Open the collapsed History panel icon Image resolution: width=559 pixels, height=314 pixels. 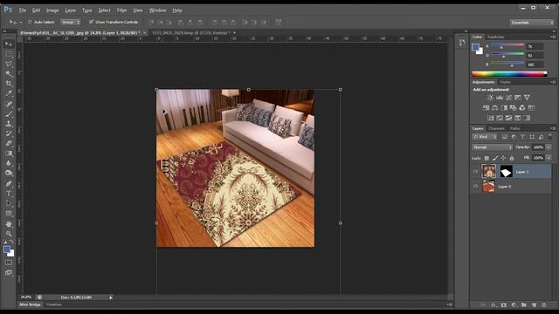[462, 43]
